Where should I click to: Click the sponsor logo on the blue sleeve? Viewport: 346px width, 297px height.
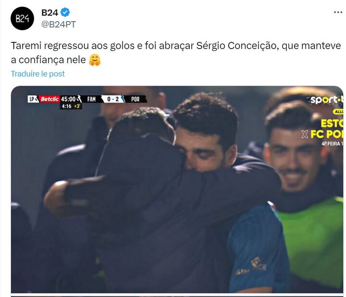point(259,264)
